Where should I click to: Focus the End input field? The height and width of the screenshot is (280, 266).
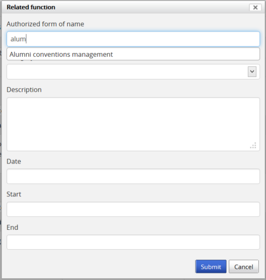click(133, 242)
